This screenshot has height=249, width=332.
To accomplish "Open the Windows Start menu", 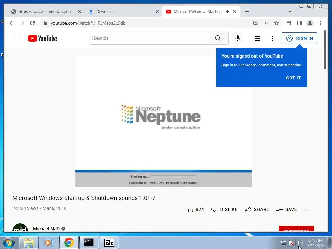I will pos(9,243).
